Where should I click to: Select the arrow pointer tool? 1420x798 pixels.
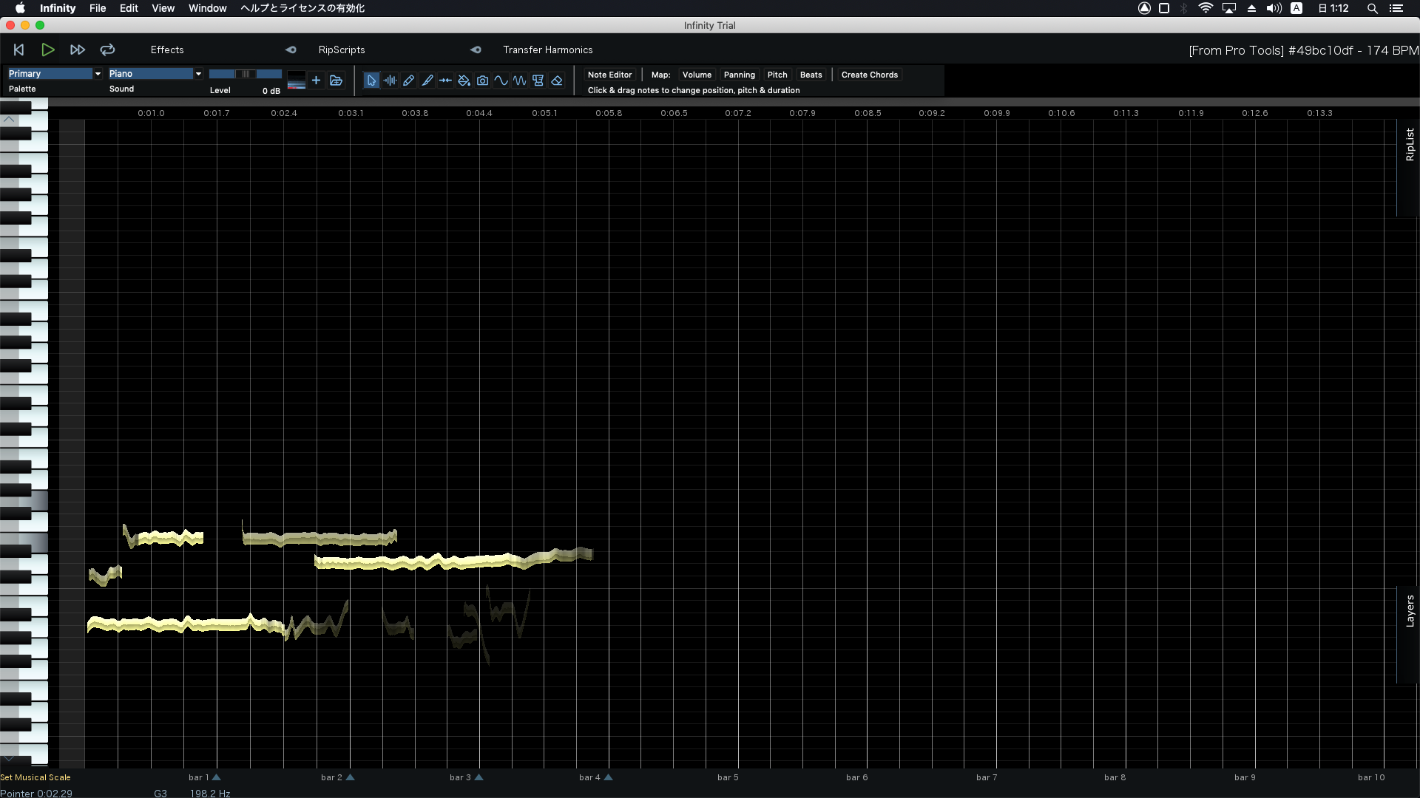click(x=371, y=81)
